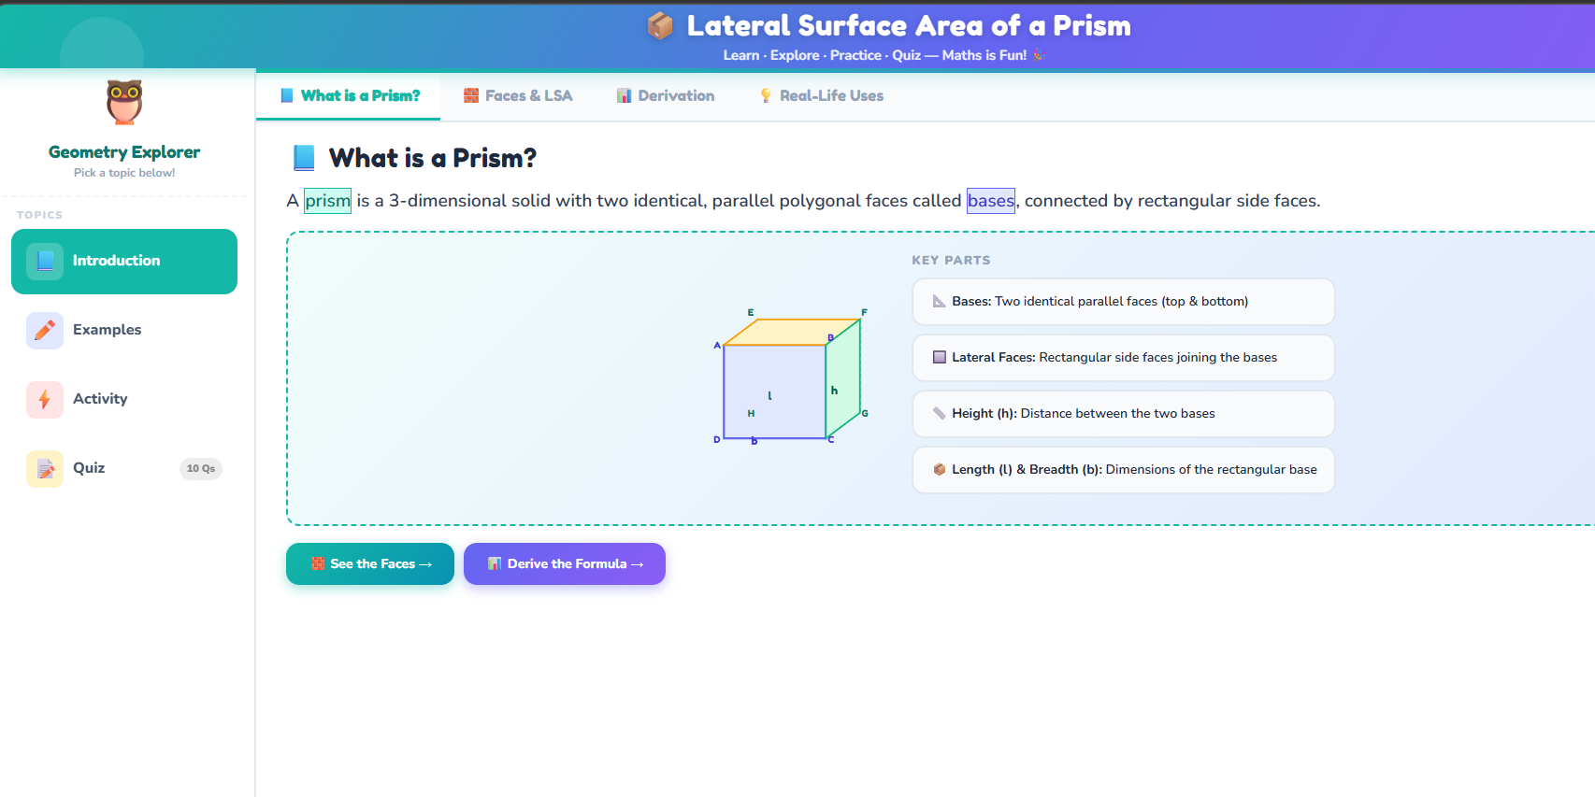This screenshot has width=1595, height=797.
Task: Click the lightbulb icon beside Real-Life Uses
Action: pyautogui.click(x=766, y=95)
